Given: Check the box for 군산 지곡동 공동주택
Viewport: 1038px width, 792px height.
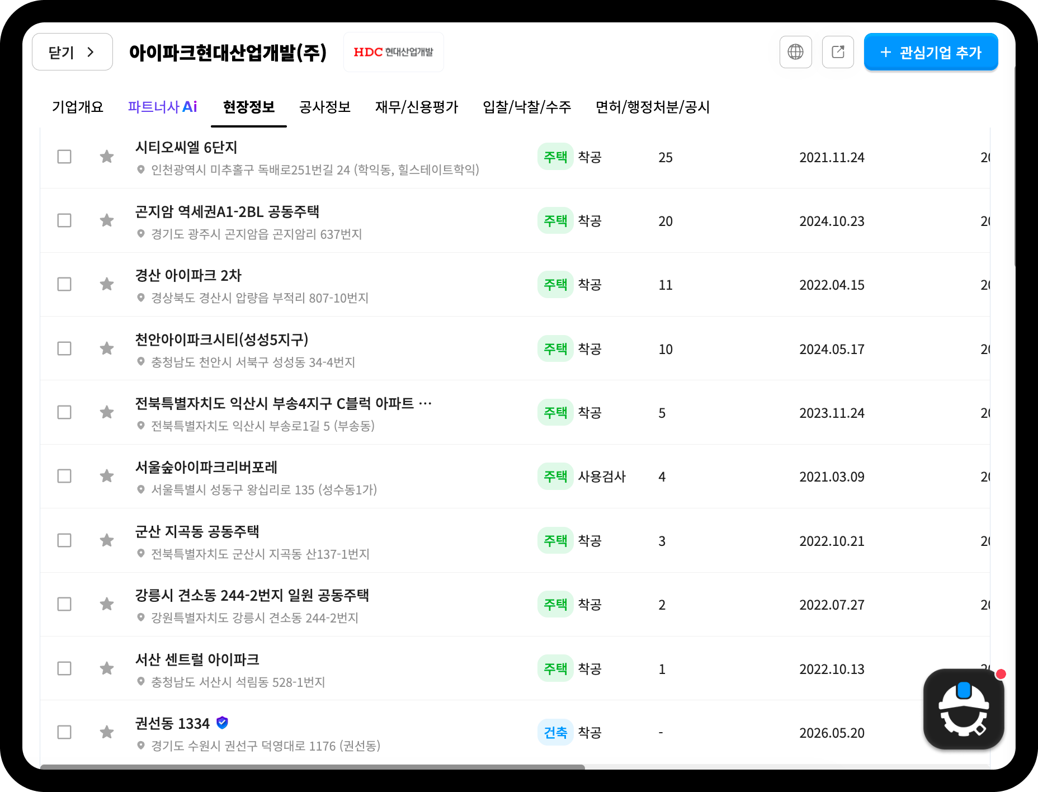Looking at the screenshot, I should [64, 540].
